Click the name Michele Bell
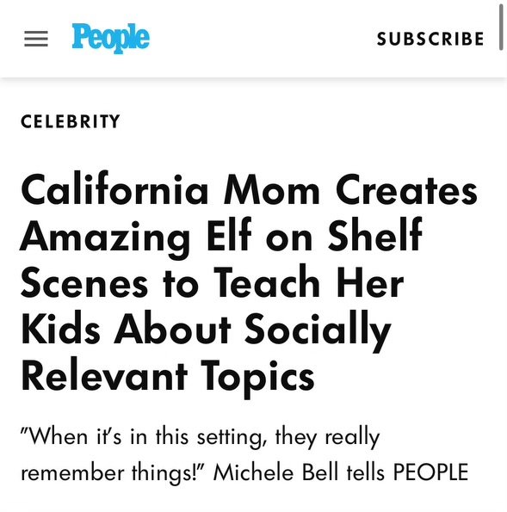This screenshot has width=507, height=512. click(x=276, y=472)
